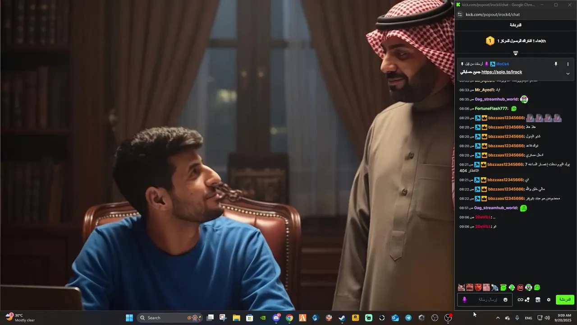Click the IRoCk4 username in pinned message
The height and width of the screenshot is (325, 577).
(503, 64)
